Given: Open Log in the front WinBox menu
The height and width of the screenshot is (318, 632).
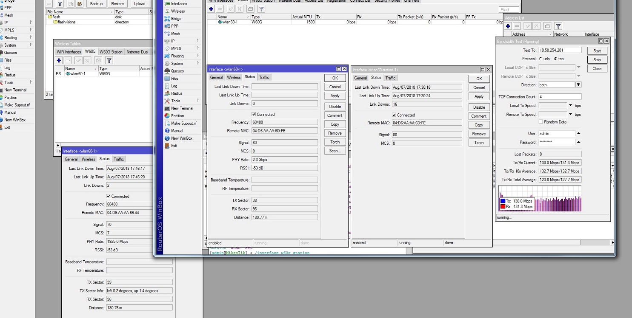Looking at the screenshot, I should coord(174,86).
